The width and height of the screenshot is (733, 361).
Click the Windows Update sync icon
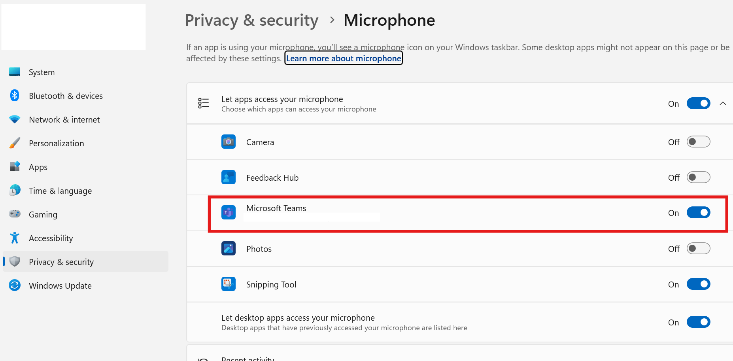coord(15,285)
